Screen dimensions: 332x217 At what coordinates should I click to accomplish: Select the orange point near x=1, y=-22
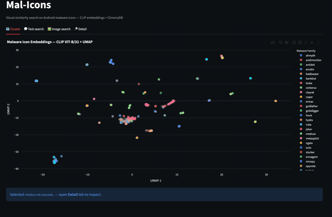pos(137,138)
